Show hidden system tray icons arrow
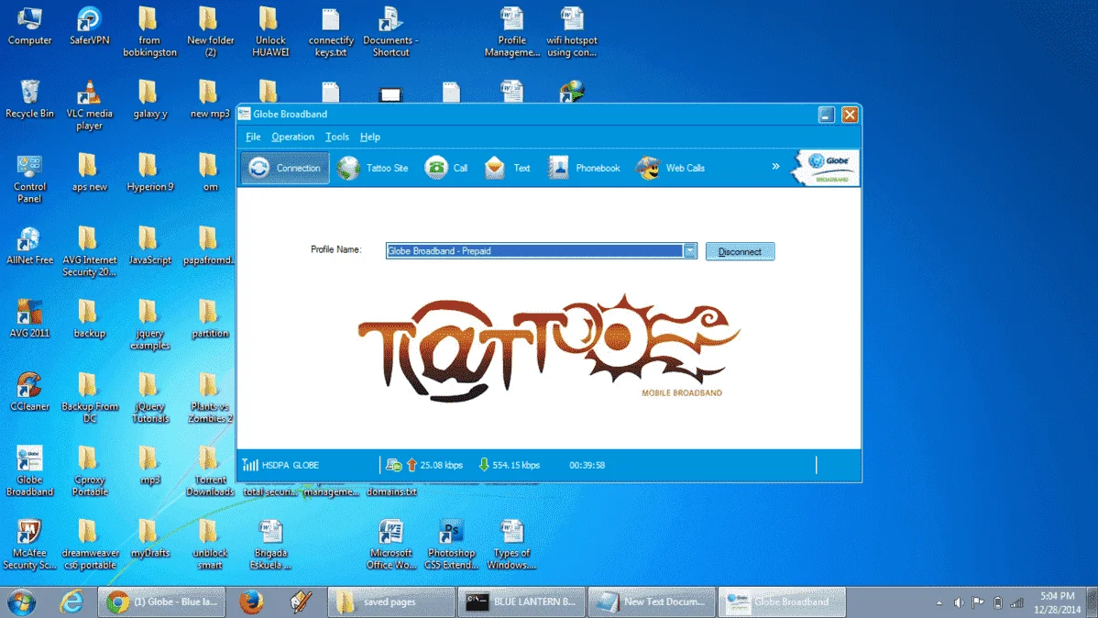The image size is (1098, 618). tap(939, 602)
